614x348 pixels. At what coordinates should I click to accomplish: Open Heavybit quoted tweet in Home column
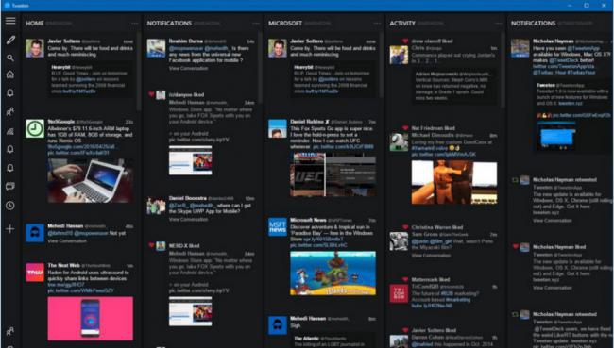click(x=91, y=79)
